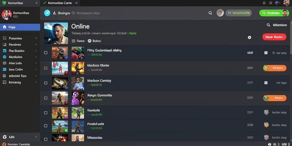Open the settings gear near Online header
Viewport: 292px width, 146px height.
(x=249, y=37)
